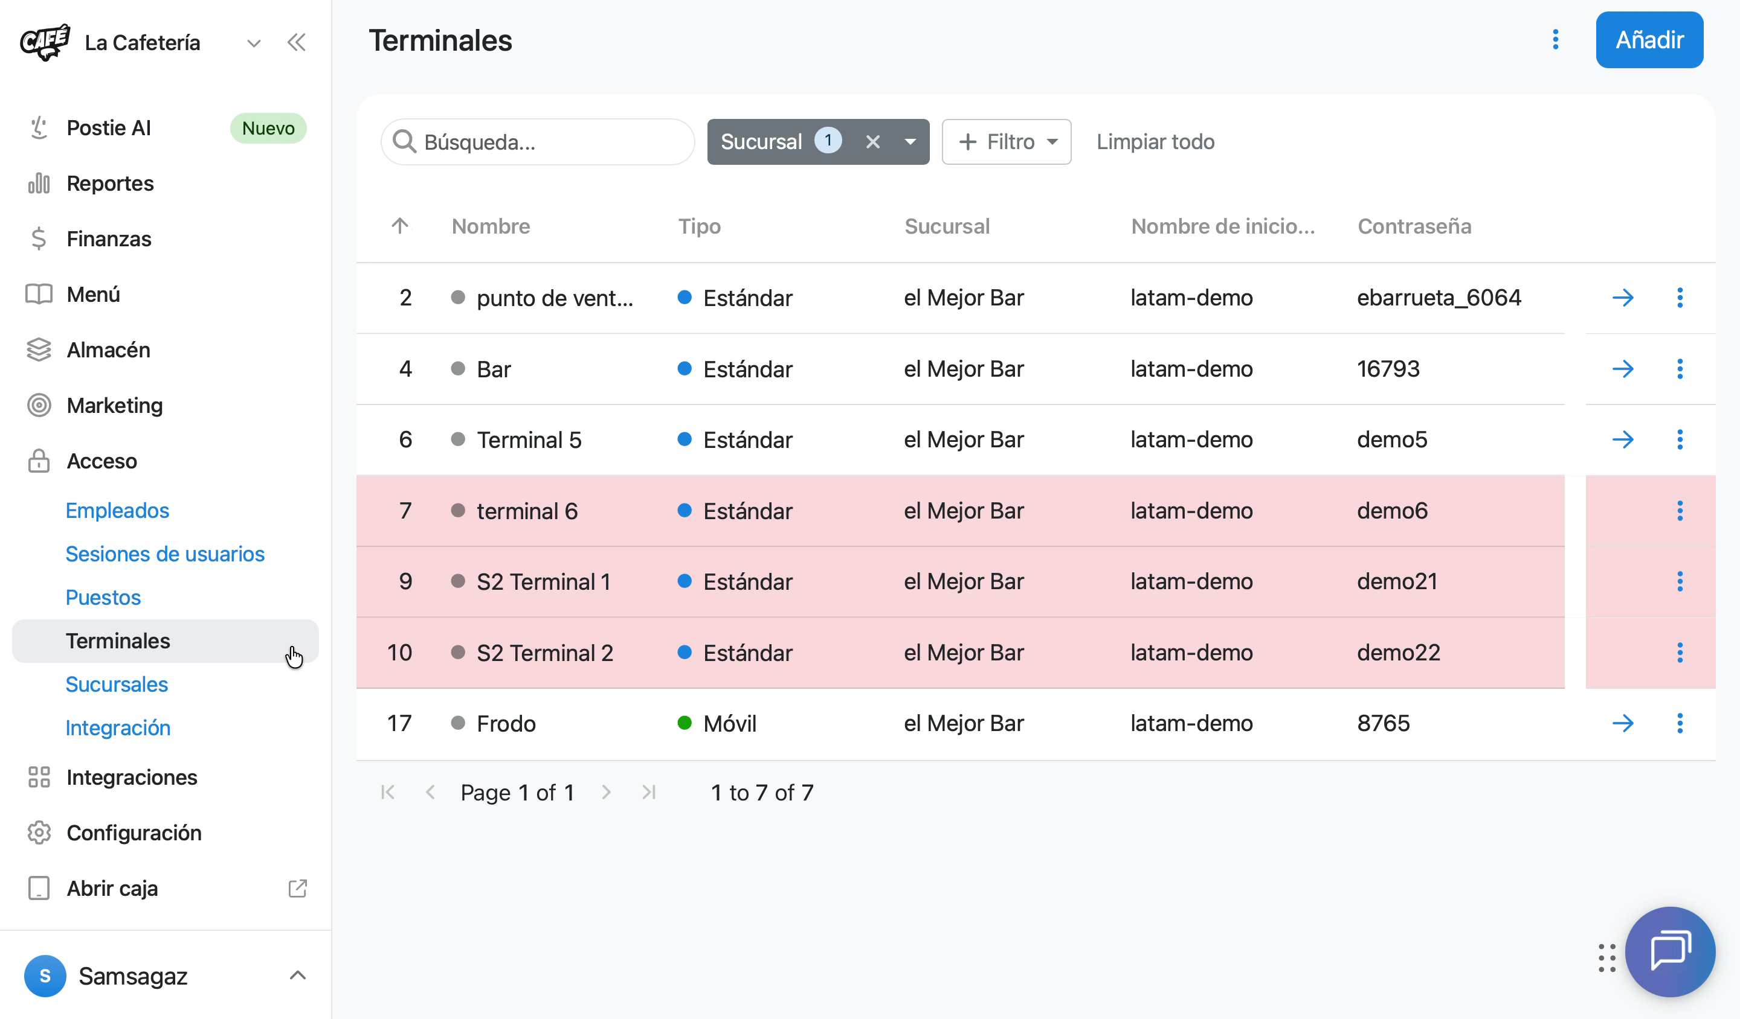Open the arrow for Frodo terminal row
Screen dimensions: 1740x1019
[1623, 724]
